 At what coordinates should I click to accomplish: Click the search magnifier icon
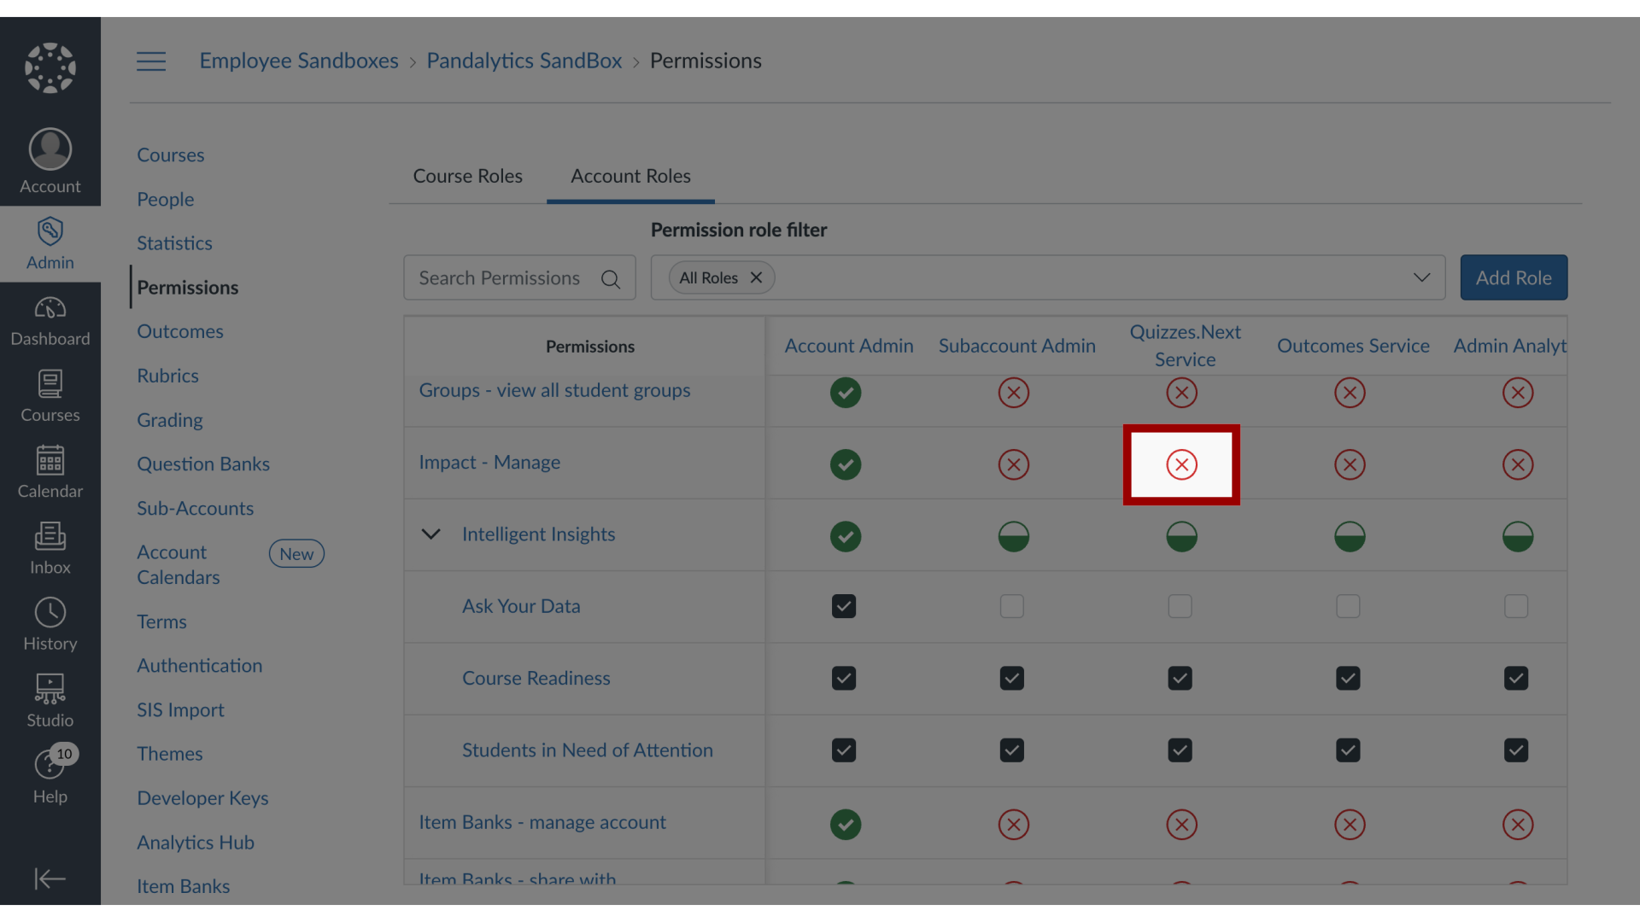pyautogui.click(x=611, y=279)
